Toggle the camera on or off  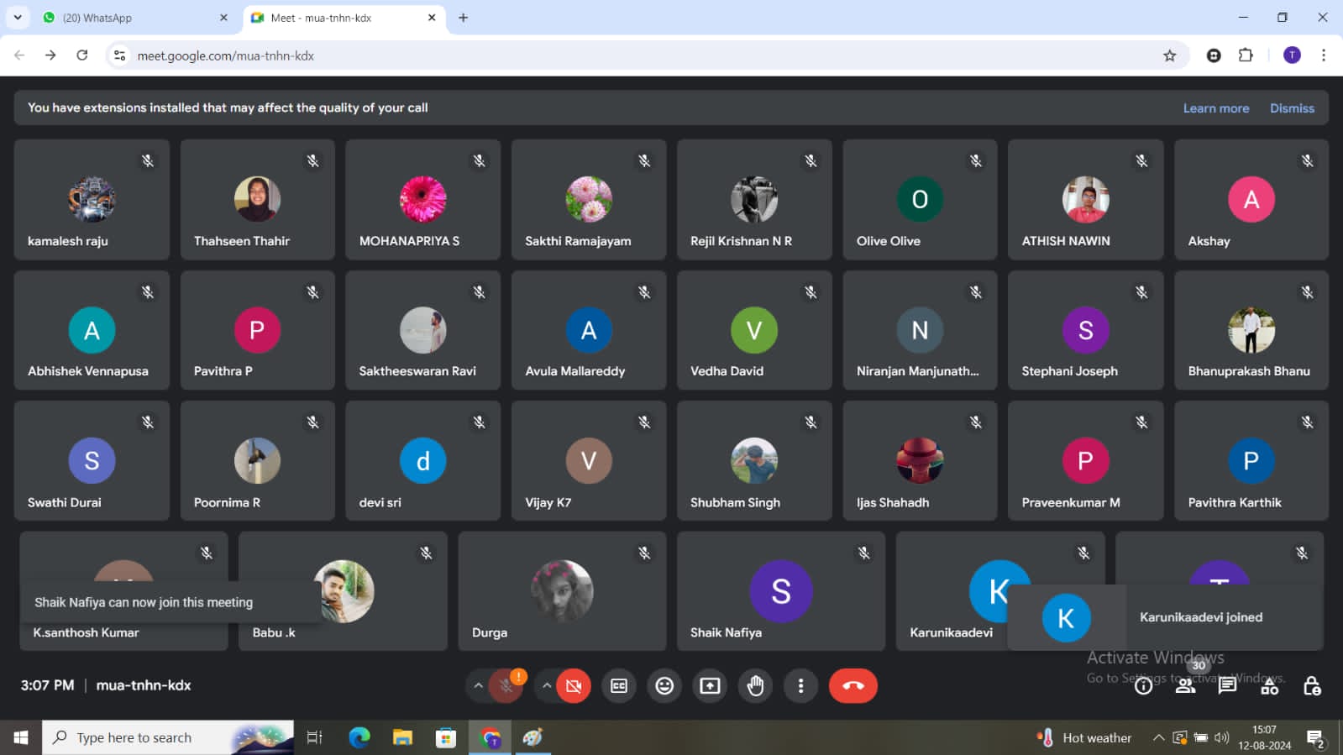pos(574,686)
